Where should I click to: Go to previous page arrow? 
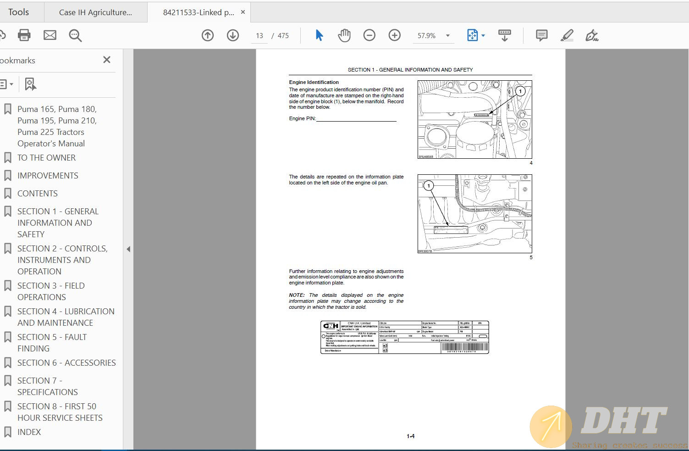pyautogui.click(x=208, y=35)
